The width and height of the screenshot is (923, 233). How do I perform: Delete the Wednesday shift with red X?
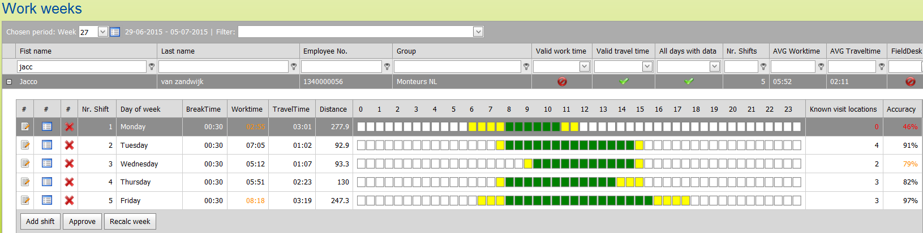click(69, 164)
